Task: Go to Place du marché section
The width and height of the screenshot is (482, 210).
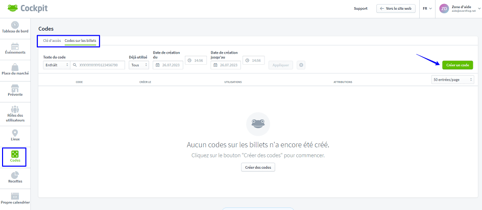Action: 15,70
